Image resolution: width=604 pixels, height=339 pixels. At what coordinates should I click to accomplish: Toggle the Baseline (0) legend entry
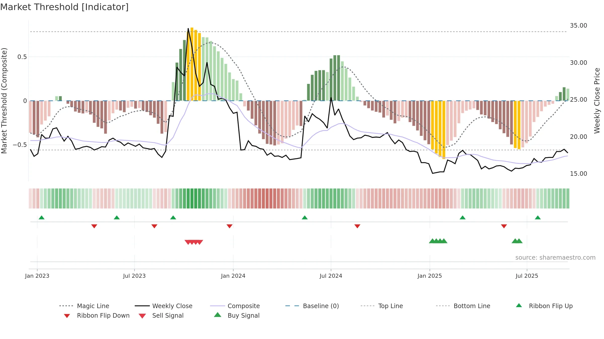point(312,306)
